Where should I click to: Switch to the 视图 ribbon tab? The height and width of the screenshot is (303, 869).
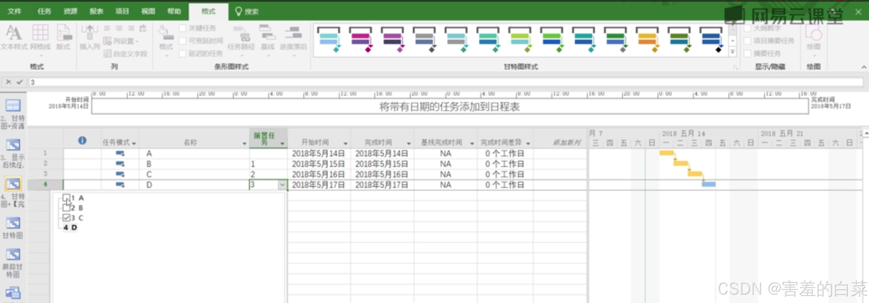click(148, 12)
